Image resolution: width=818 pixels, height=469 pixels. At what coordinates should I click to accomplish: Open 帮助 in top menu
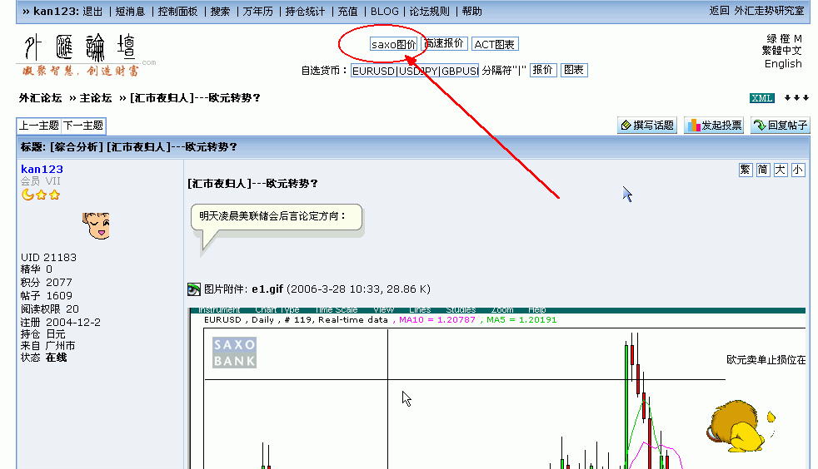pos(471,12)
